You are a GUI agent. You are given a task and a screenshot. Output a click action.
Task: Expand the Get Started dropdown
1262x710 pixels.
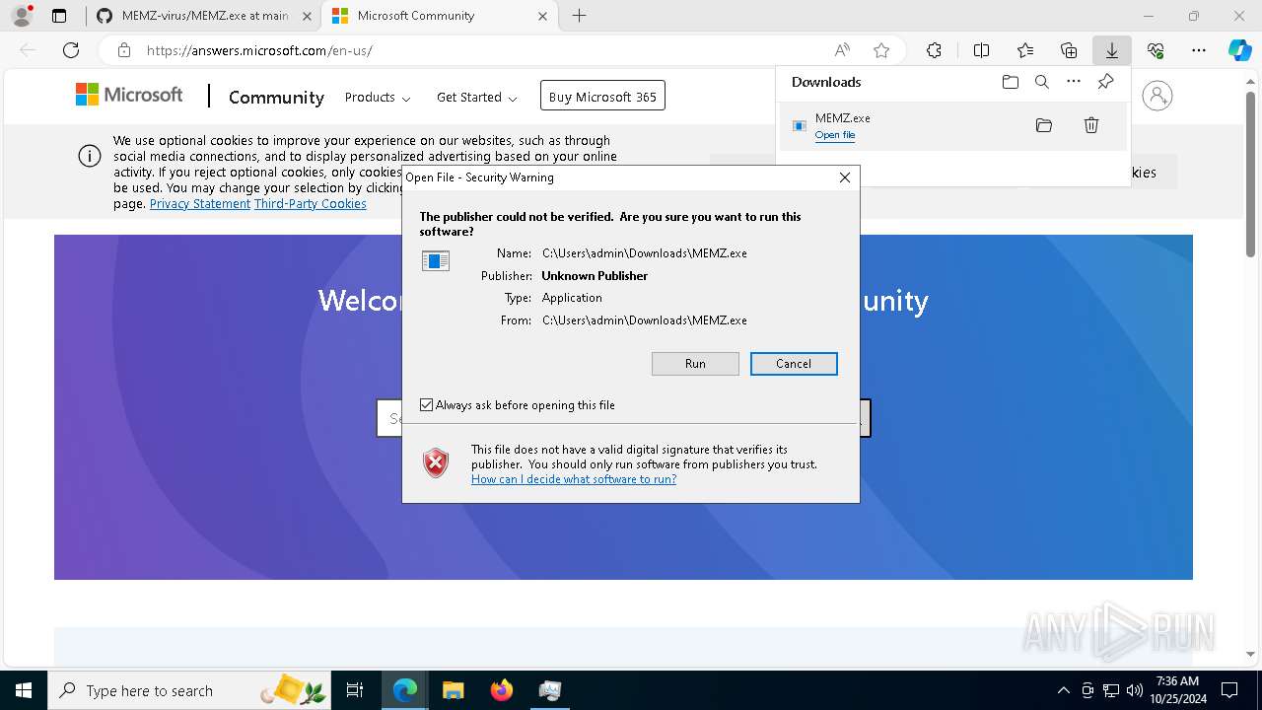pyautogui.click(x=477, y=97)
